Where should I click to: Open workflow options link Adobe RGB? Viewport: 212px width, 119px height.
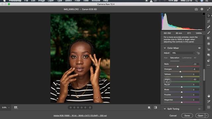[80, 116]
